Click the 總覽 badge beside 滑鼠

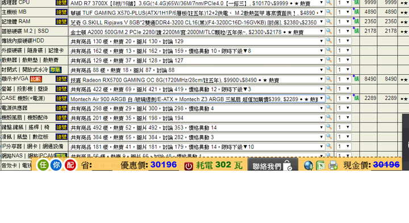(61, 137)
